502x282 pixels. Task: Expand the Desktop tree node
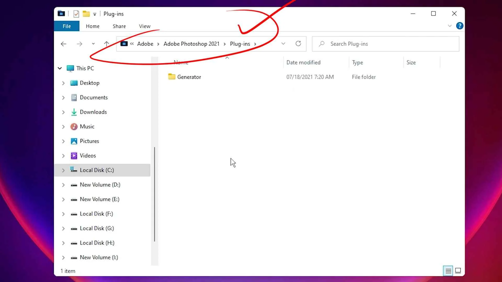pyautogui.click(x=63, y=83)
